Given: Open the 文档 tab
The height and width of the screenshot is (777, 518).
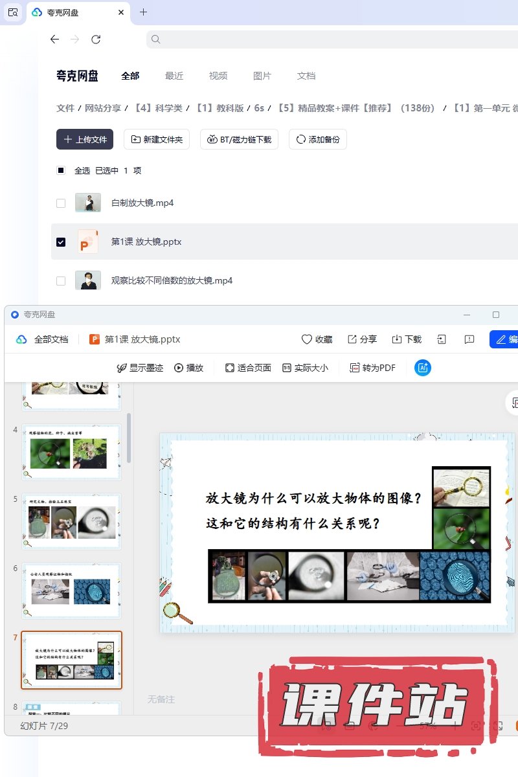Looking at the screenshot, I should coord(306,76).
